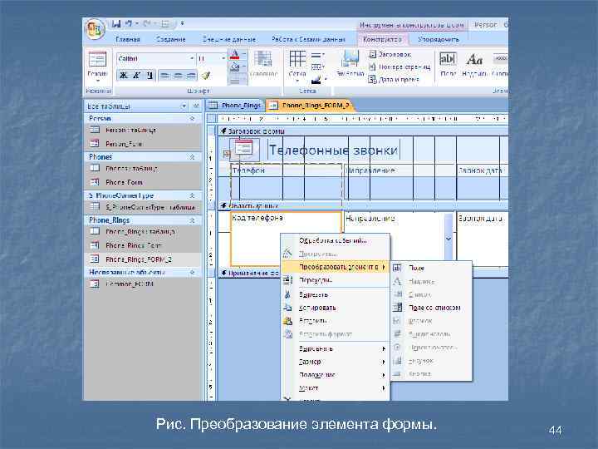Insert a Заголовок title

coord(390,55)
